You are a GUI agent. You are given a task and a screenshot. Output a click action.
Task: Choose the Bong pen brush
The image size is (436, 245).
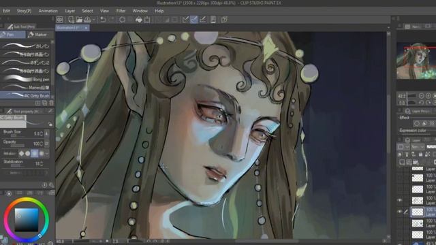click(25, 79)
